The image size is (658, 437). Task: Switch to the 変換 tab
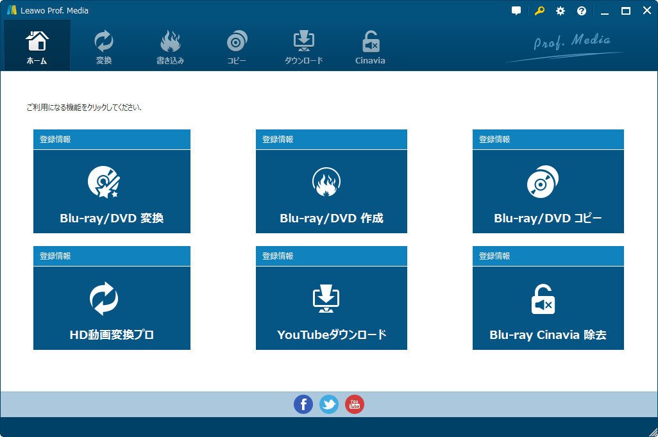103,45
